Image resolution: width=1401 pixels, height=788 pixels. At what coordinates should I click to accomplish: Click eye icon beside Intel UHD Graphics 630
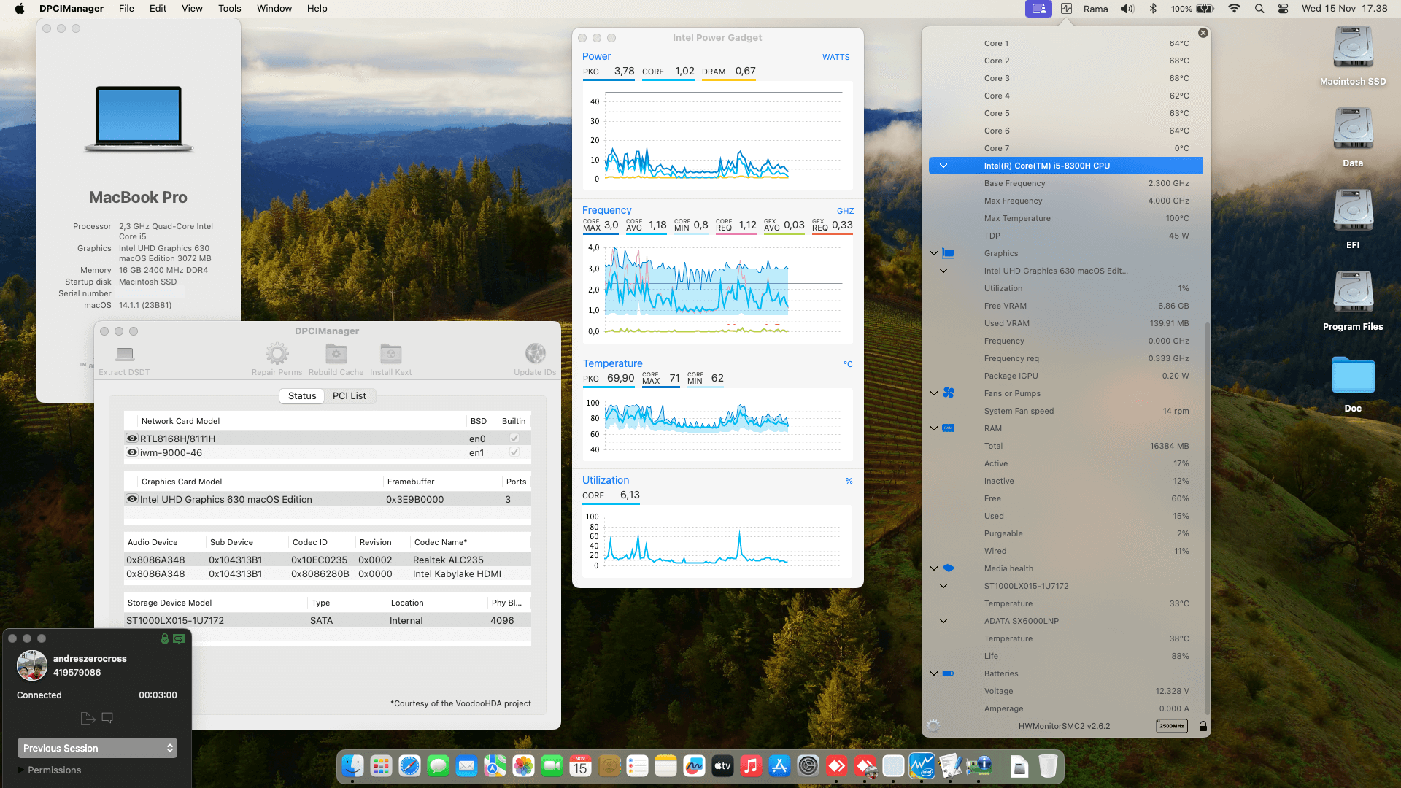coord(132,499)
